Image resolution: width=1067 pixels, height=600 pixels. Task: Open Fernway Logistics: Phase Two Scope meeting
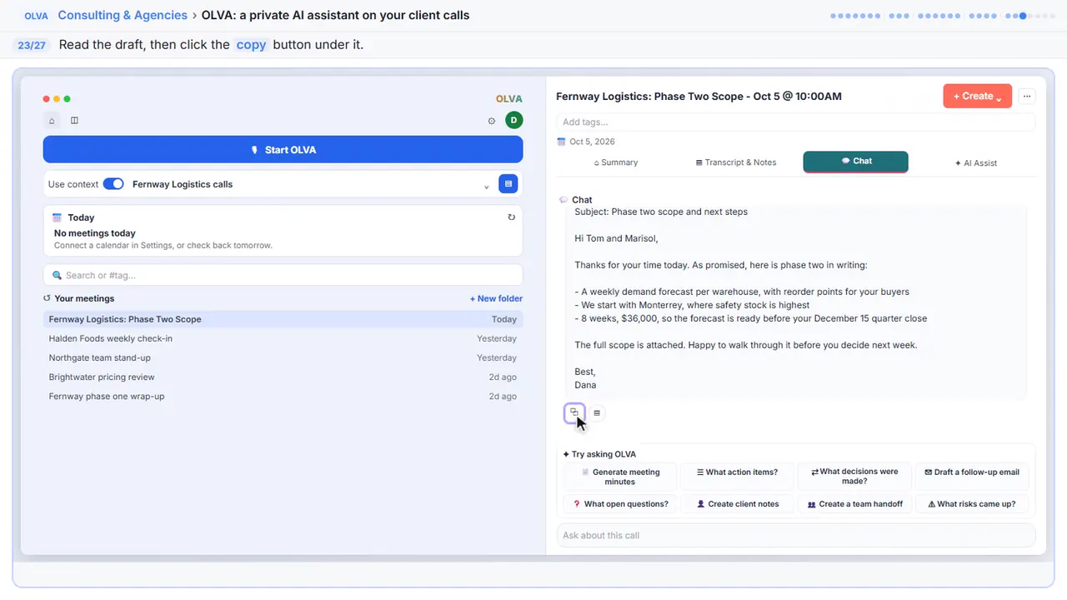pos(283,319)
